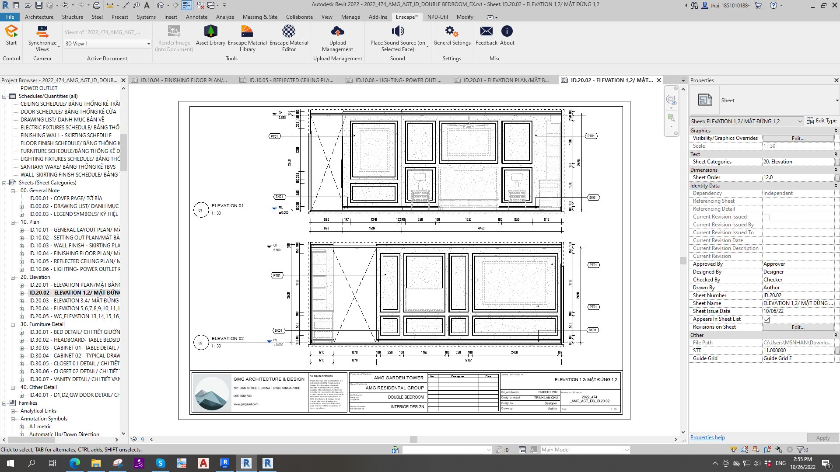Open the 3D View 1 camera dropdown
The image size is (840, 472).
pyautogui.click(x=108, y=43)
